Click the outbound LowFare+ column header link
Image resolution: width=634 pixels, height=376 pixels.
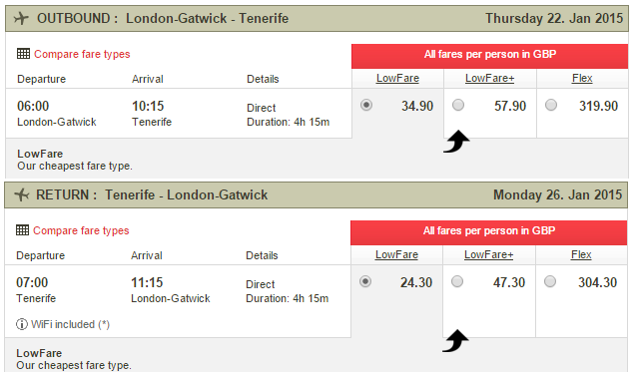point(489,78)
